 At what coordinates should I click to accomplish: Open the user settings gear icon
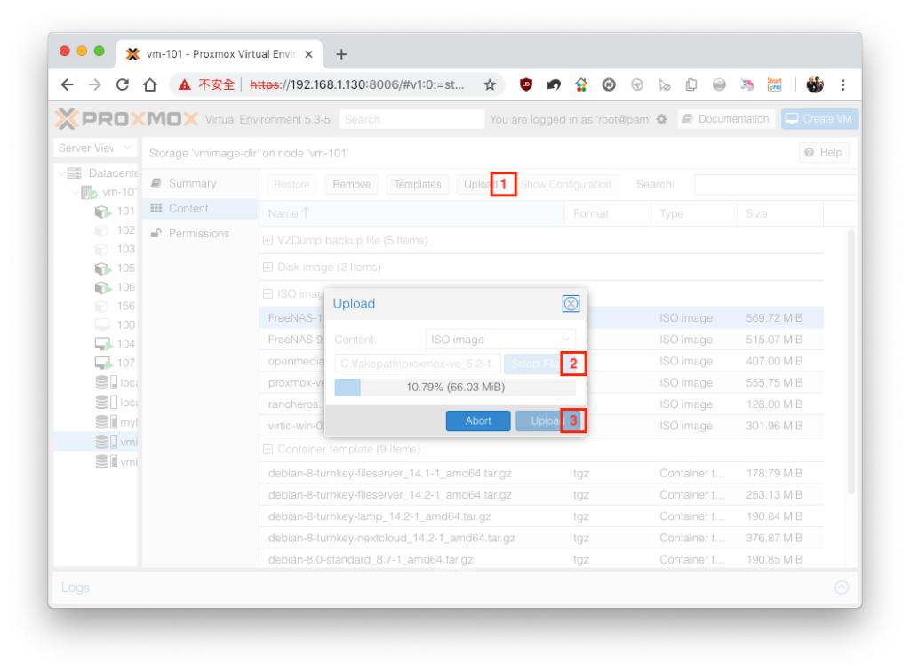point(661,119)
